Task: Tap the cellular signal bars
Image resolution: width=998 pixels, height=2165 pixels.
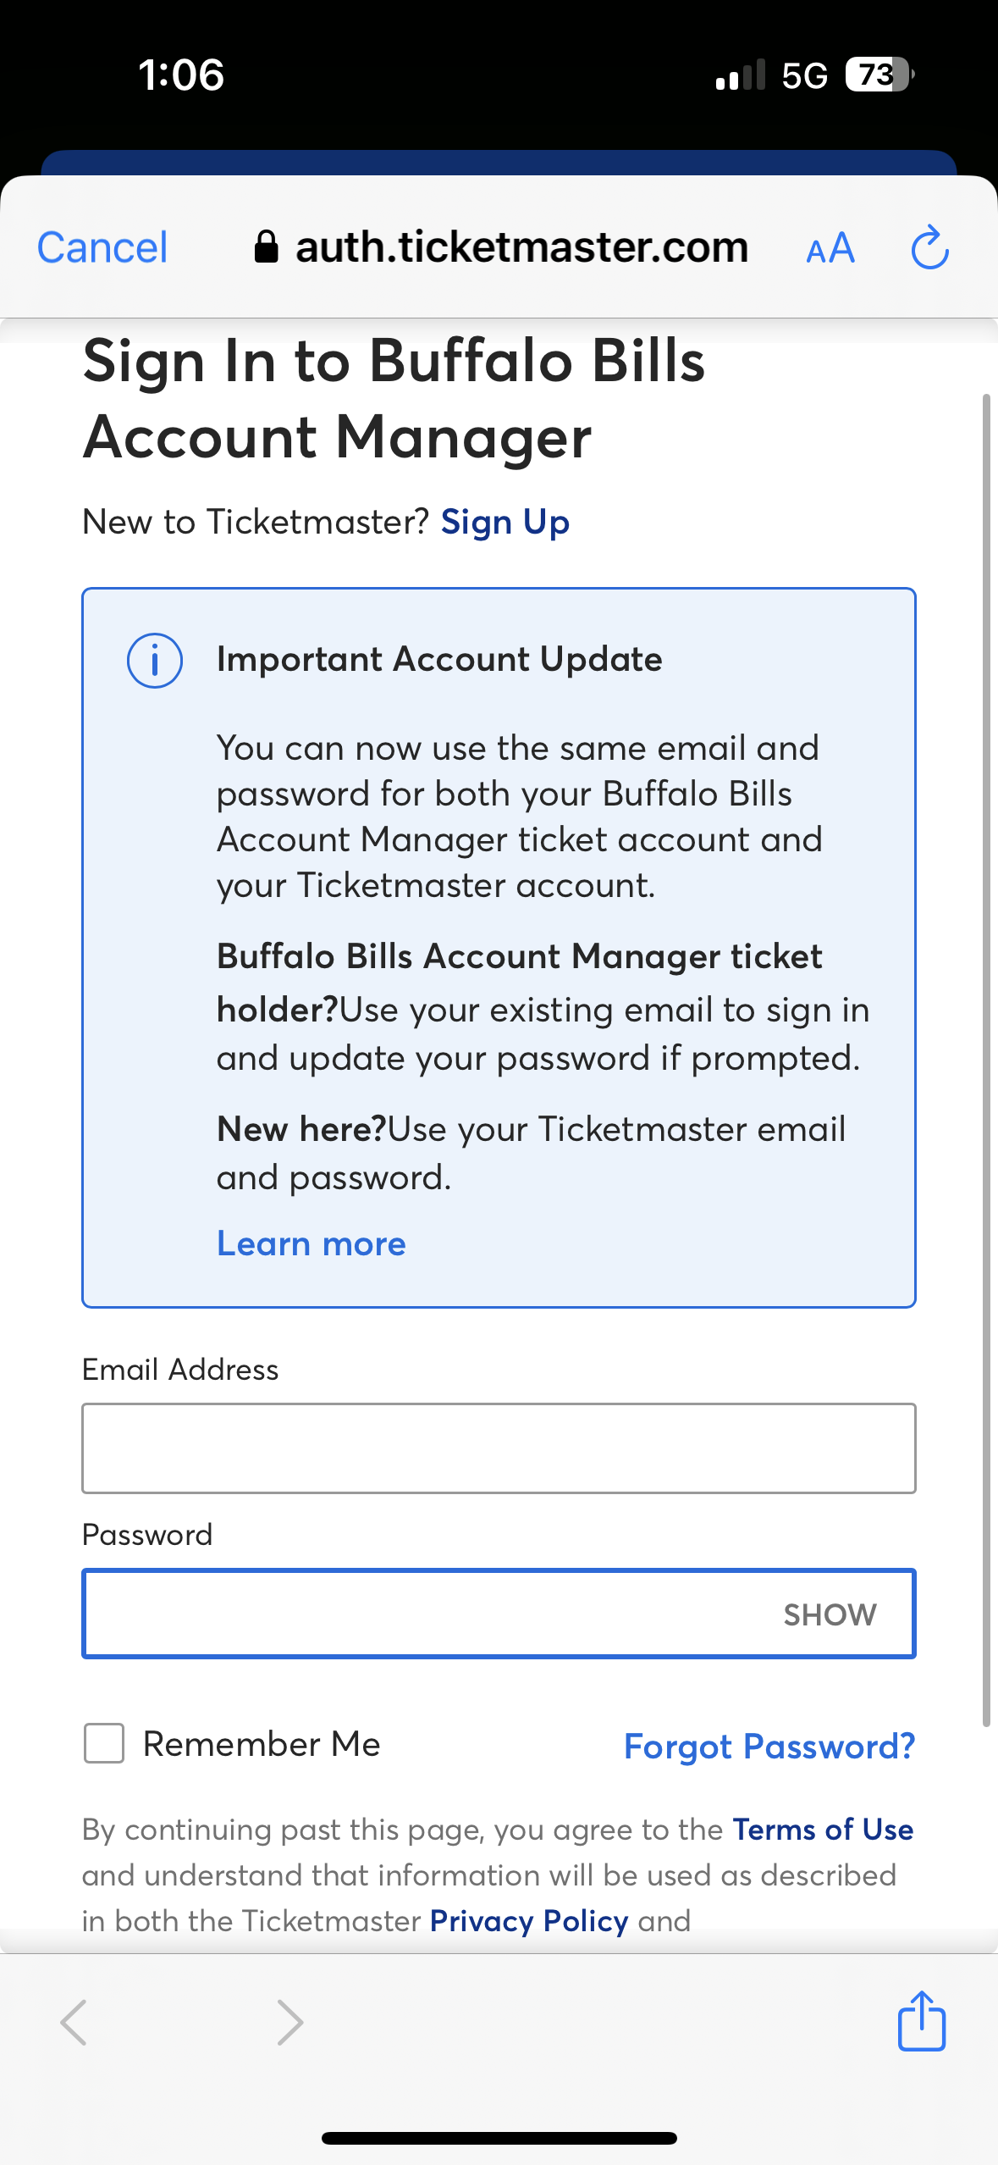Action: (740, 75)
